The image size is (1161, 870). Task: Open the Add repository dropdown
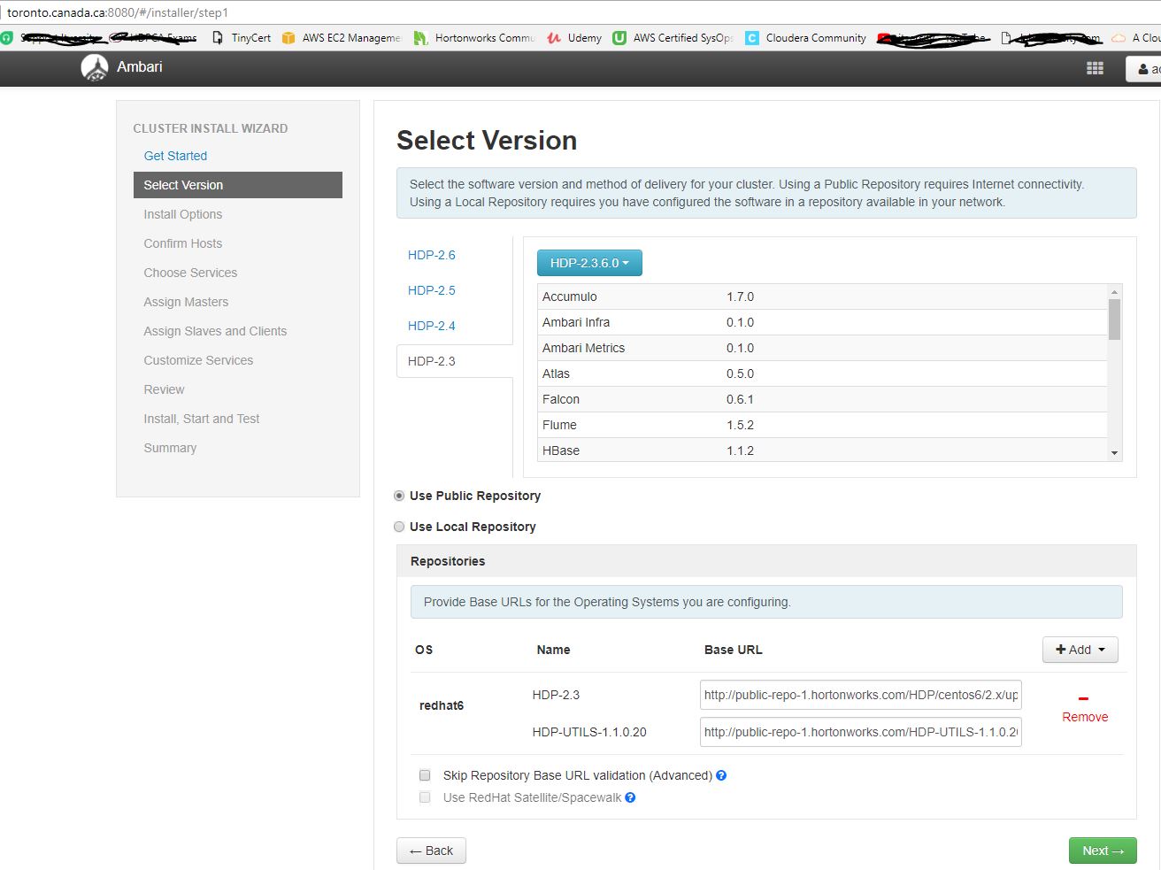click(1080, 649)
